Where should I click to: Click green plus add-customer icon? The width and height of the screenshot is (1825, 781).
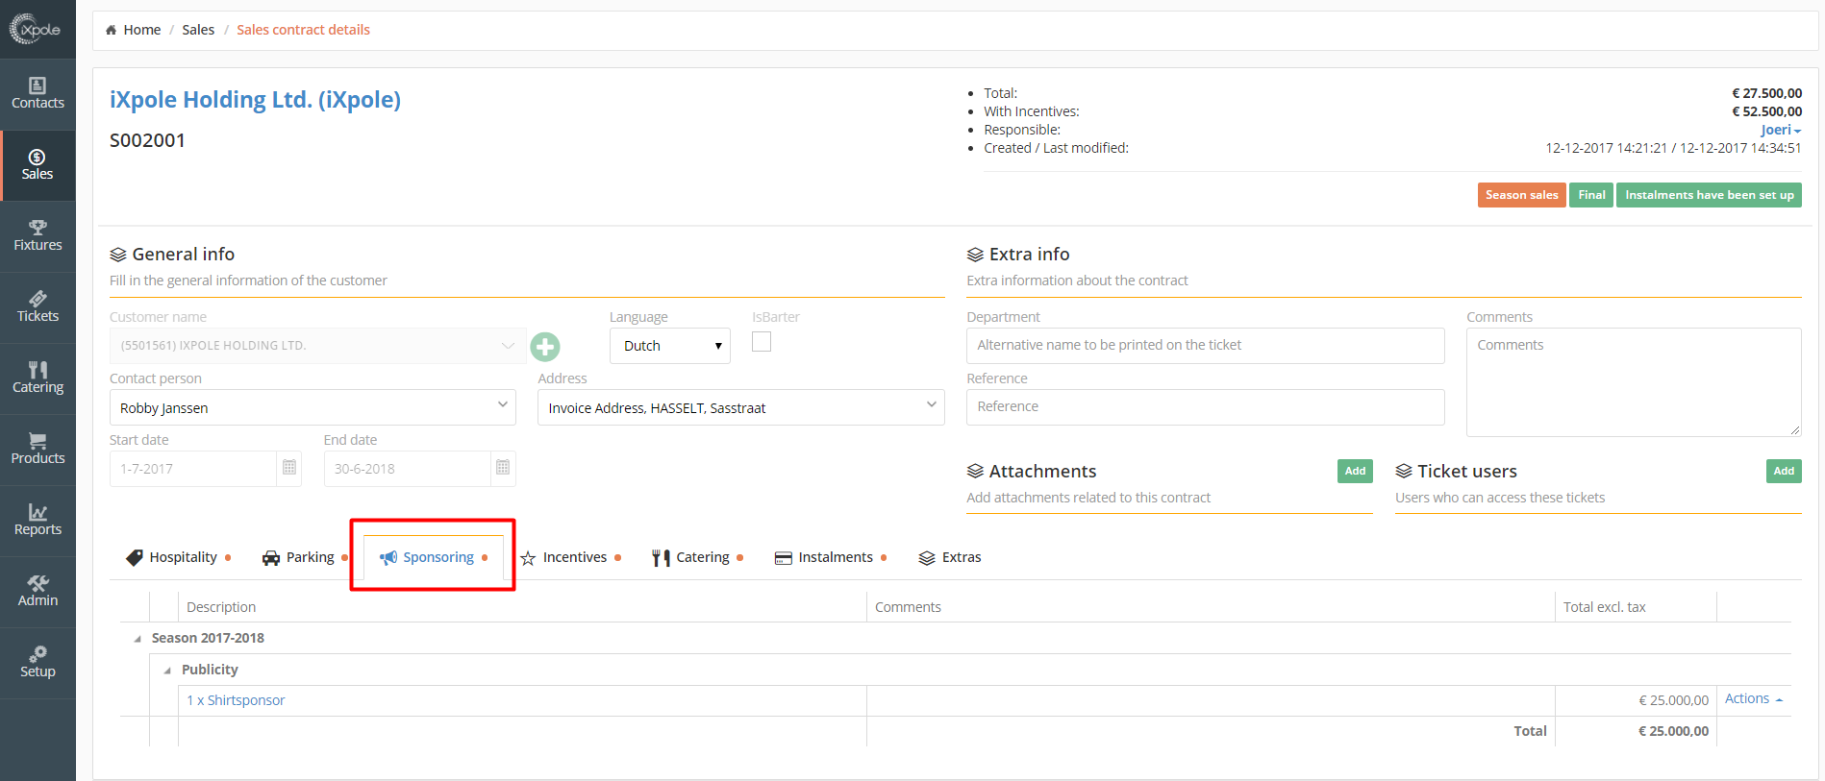coord(545,347)
